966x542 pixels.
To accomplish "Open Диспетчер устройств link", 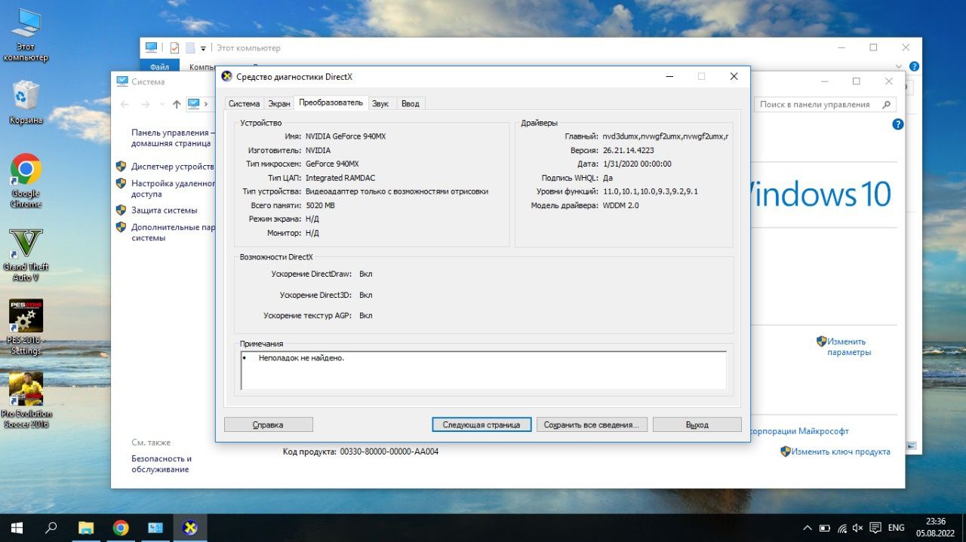I will (173, 167).
